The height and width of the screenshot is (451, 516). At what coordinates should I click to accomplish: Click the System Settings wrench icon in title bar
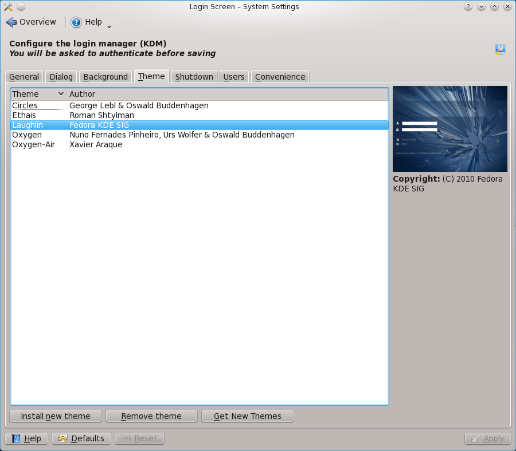click(x=8, y=6)
